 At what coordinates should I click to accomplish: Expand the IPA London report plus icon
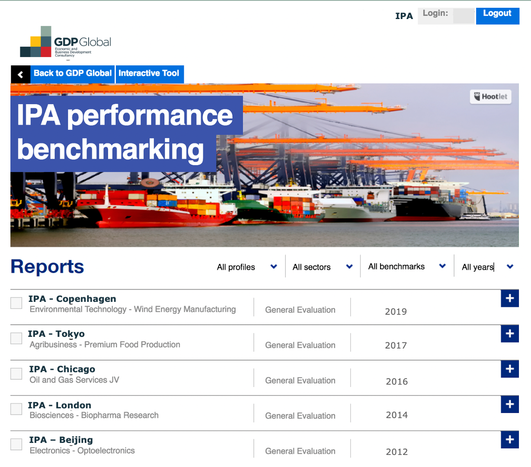pyautogui.click(x=509, y=404)
